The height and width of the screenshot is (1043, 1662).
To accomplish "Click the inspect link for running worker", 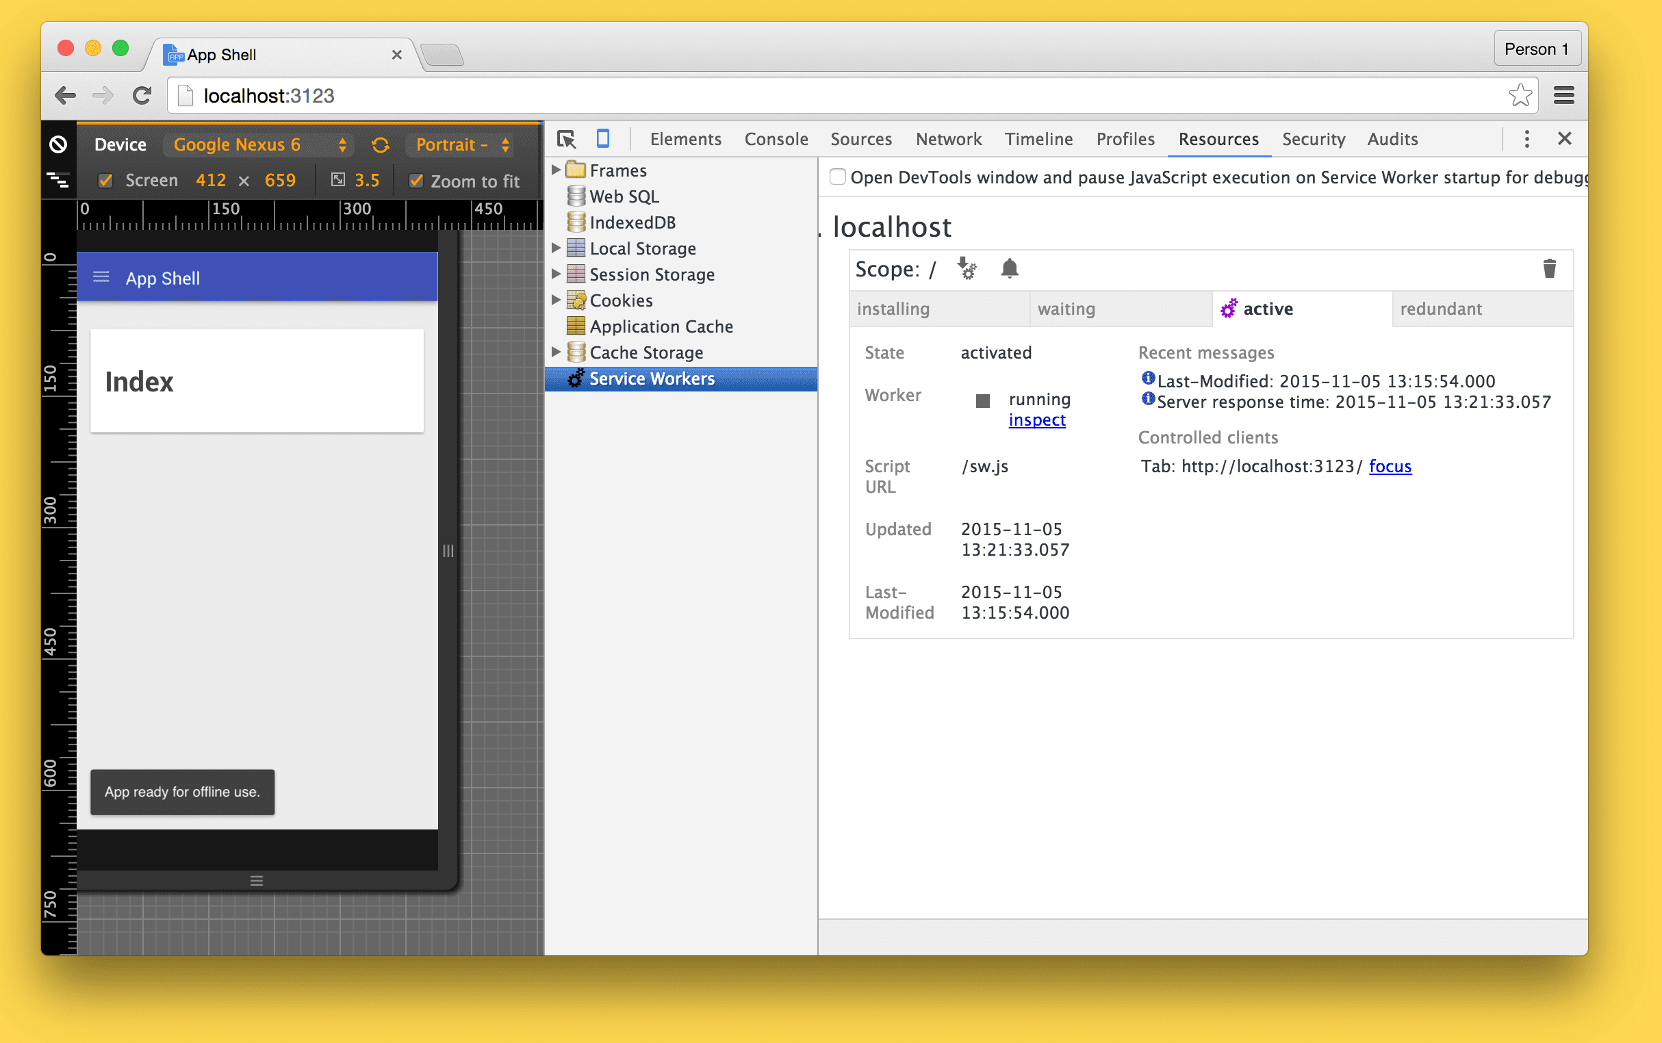I will tap(1036, 420).
